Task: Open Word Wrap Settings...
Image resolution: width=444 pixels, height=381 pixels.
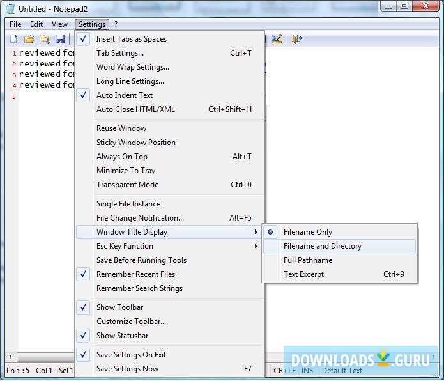Action: 170,67
